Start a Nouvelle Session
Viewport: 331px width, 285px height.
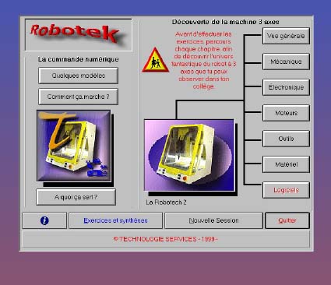tap(213, 220)
